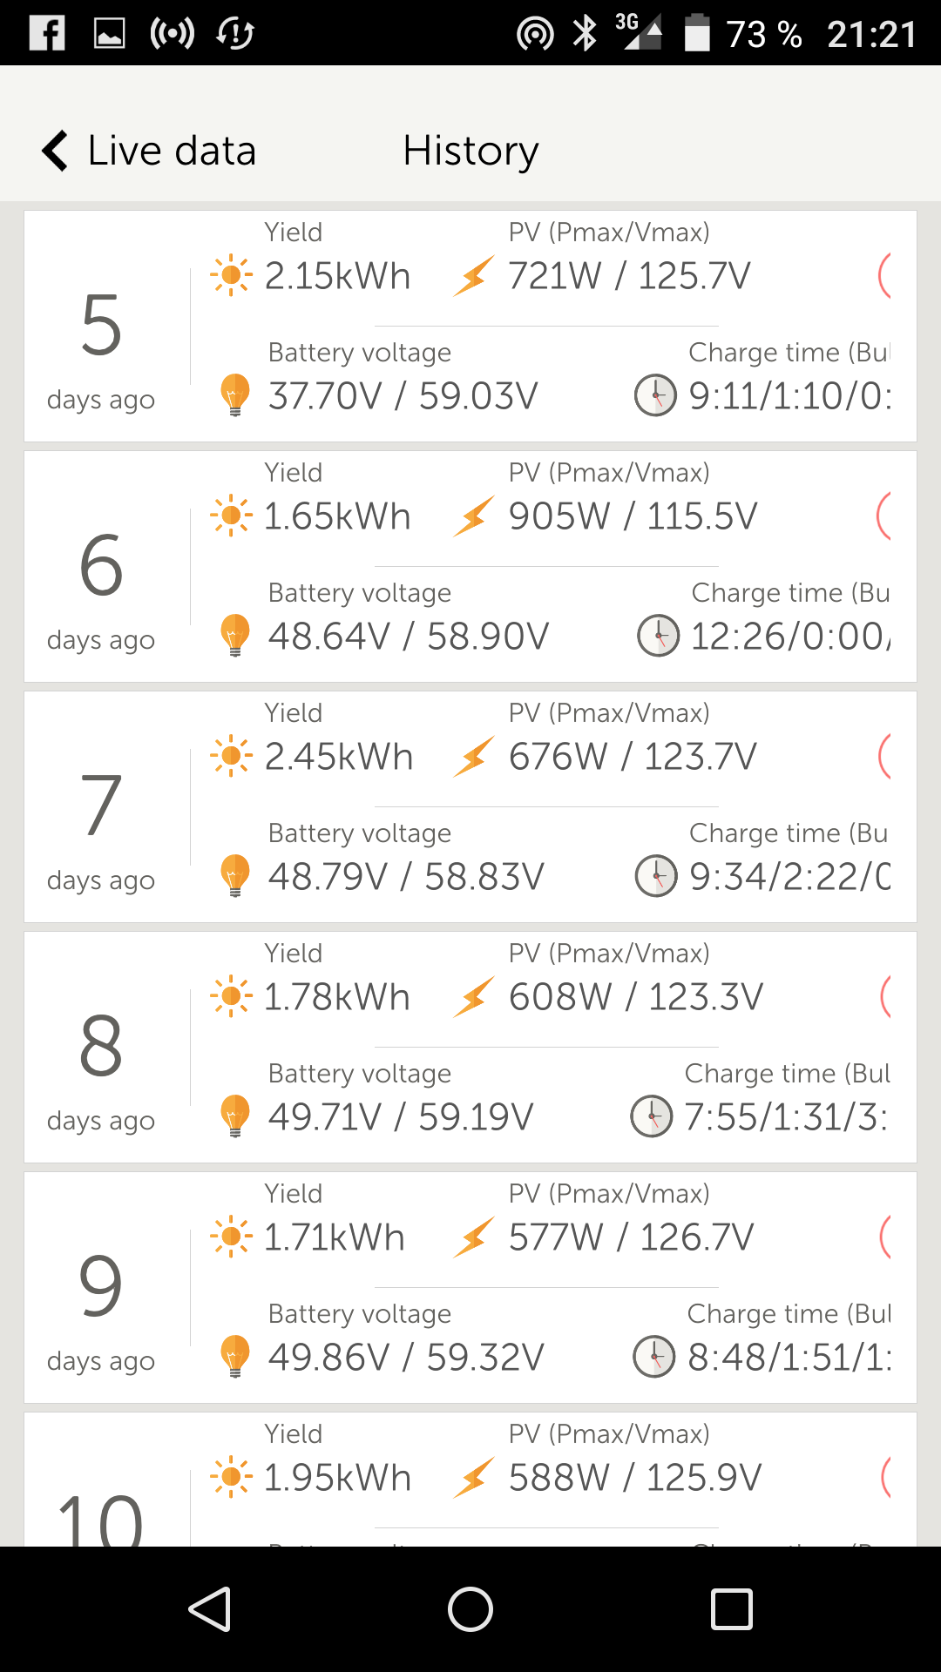Tap the lightning PV icon for 6 days ago
Screen dimensions: 941x1672
click(x=474, y=516)
